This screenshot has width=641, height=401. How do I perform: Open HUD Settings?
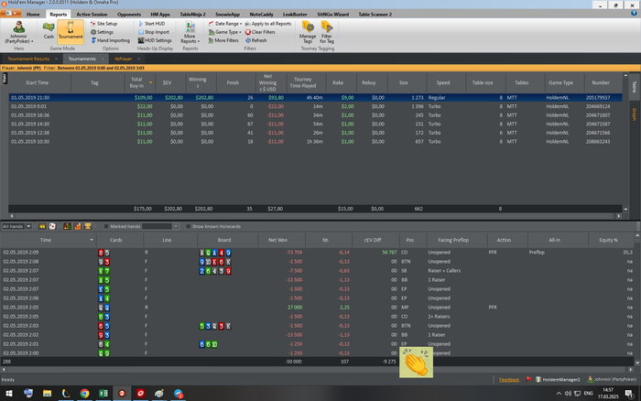coord(155,40)
